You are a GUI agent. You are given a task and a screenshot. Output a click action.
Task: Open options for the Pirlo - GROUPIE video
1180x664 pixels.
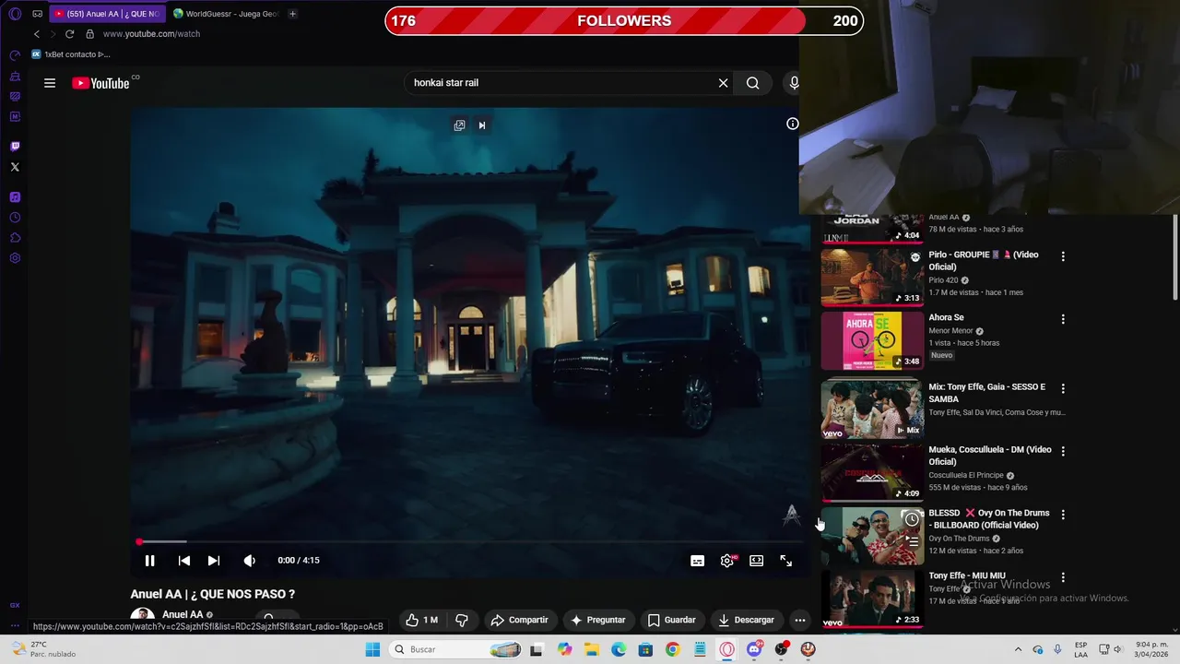point(1063,256)
